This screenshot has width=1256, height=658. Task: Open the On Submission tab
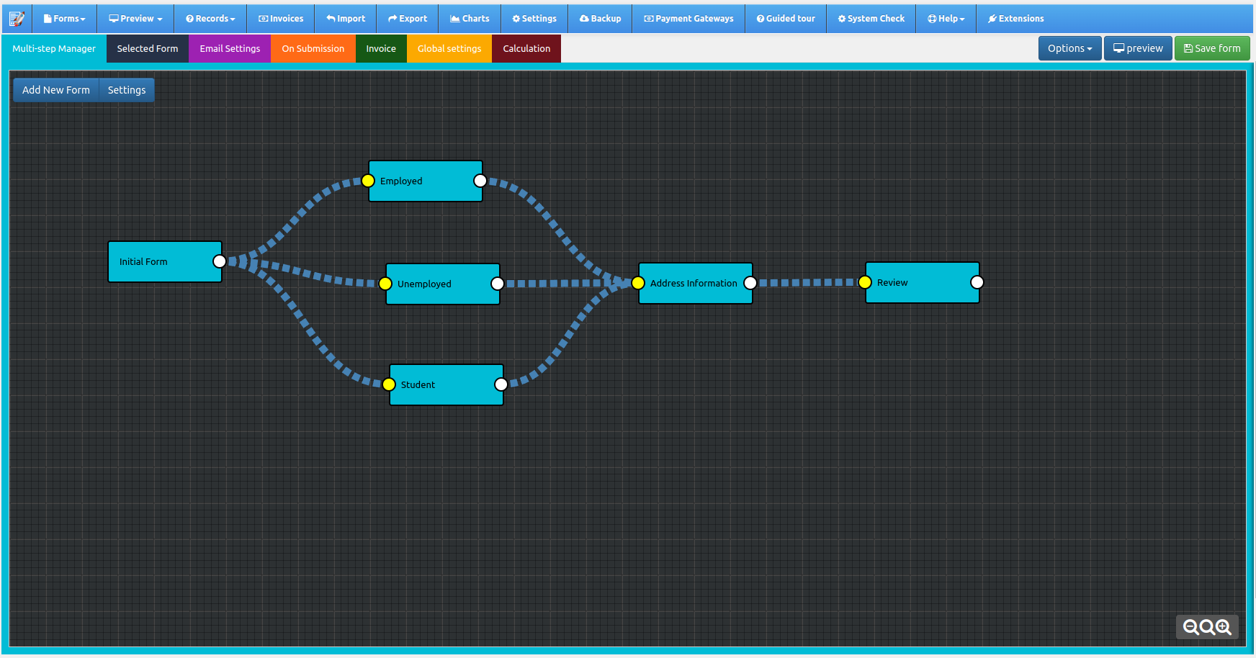313,48
